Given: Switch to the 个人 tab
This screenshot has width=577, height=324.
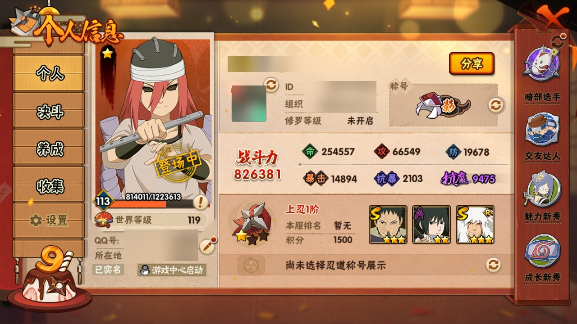Looking at the screenshot, I should 49,73.
